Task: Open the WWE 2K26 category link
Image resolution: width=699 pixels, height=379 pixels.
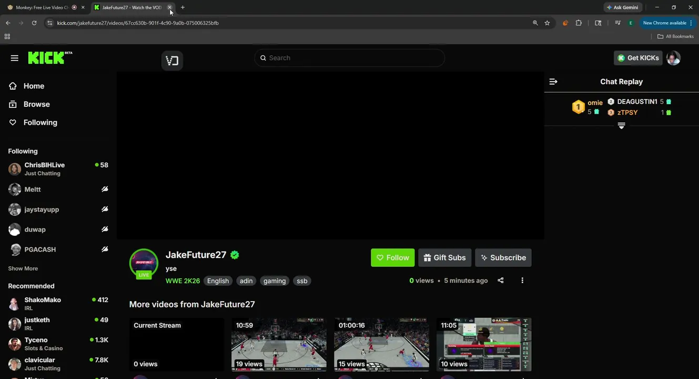Action: (x=183, y=281)
